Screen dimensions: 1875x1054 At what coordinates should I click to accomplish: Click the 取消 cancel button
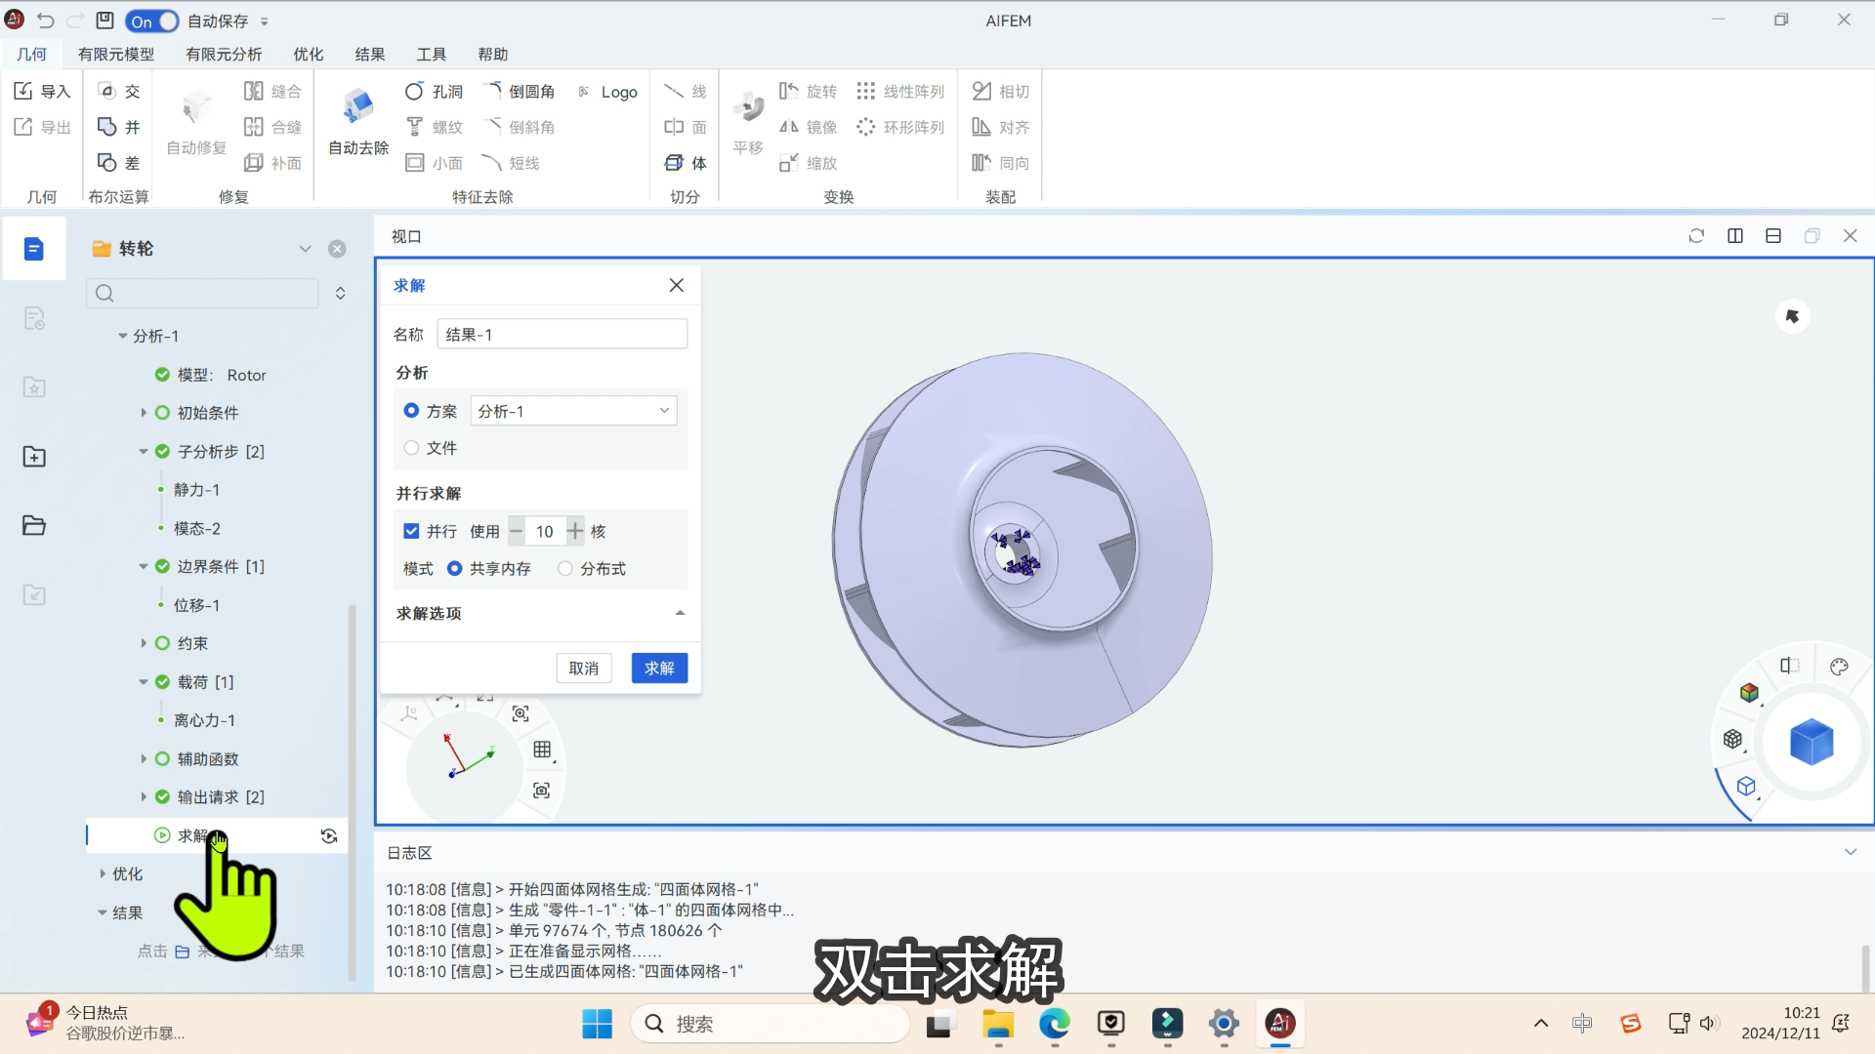(584, 669)
